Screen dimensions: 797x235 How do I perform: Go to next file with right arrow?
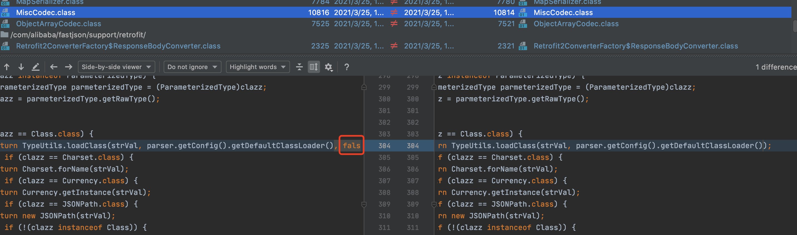coord(68,67)
